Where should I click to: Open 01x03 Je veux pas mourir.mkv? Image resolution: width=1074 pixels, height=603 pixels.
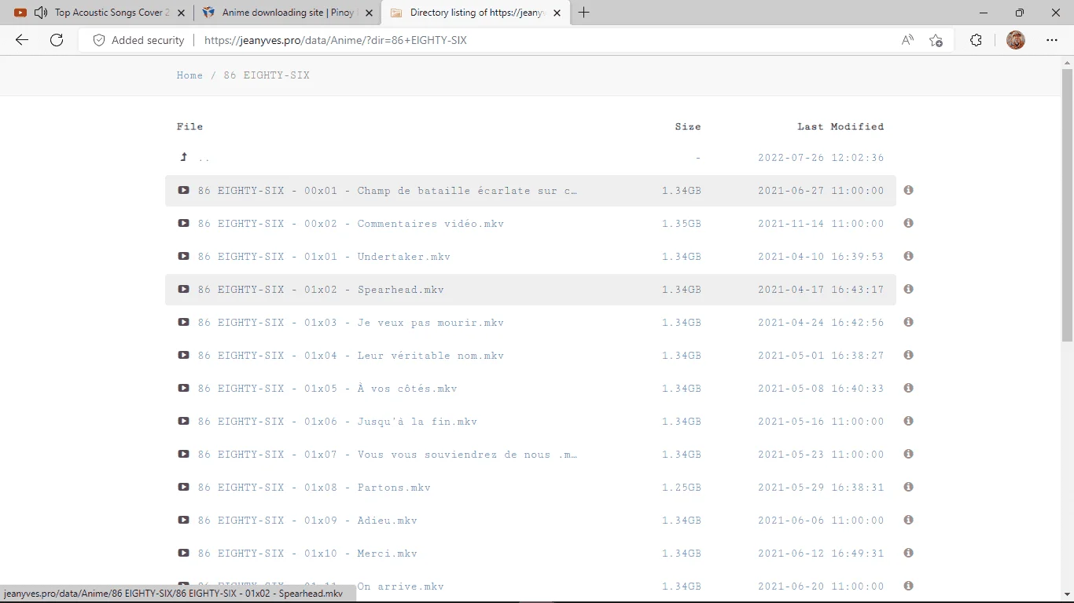351,322
